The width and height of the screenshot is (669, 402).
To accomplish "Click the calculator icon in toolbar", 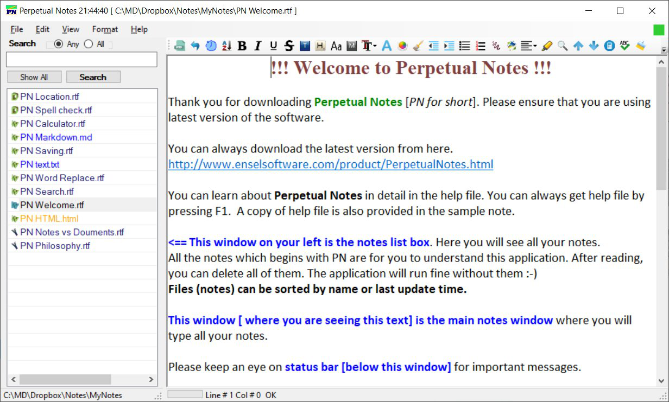I will coord(609,46).
